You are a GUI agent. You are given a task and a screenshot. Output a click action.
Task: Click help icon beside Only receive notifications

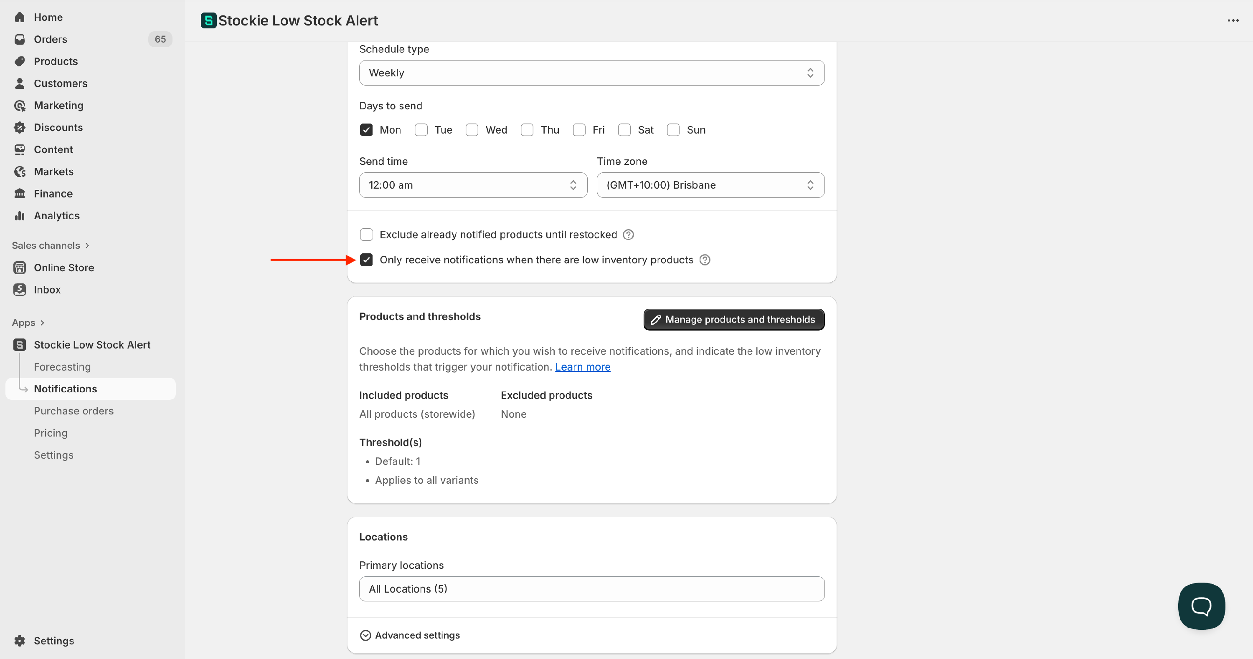pos(704,260)
